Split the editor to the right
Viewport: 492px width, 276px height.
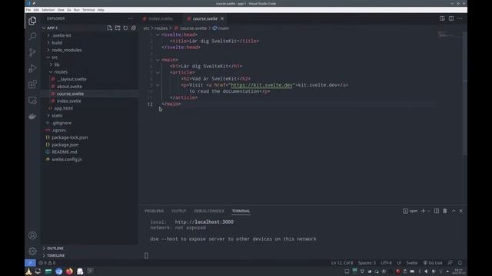(451, 18)
